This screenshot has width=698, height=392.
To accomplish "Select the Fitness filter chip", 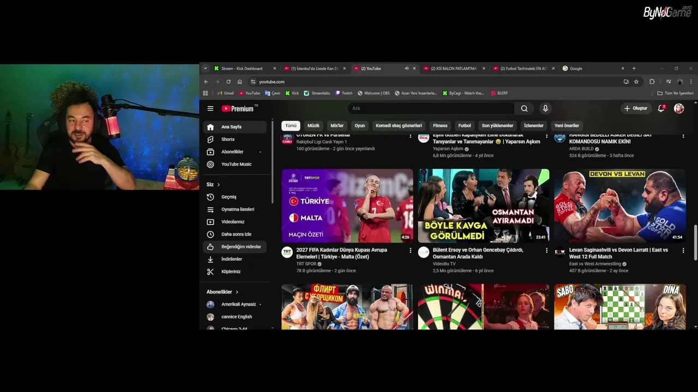I will click(x=440, y=126).
